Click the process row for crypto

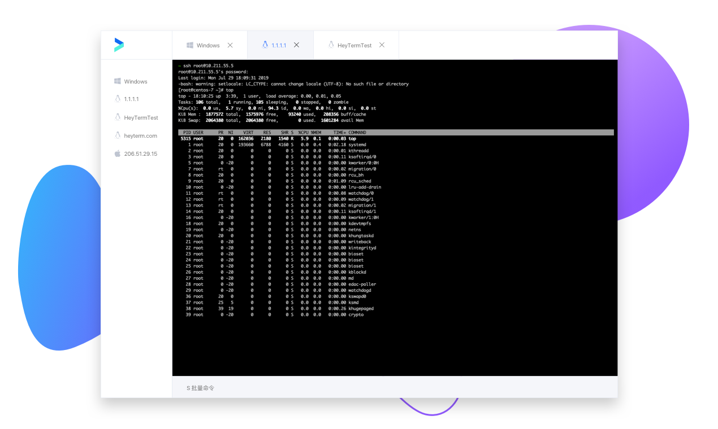point(271,315)
